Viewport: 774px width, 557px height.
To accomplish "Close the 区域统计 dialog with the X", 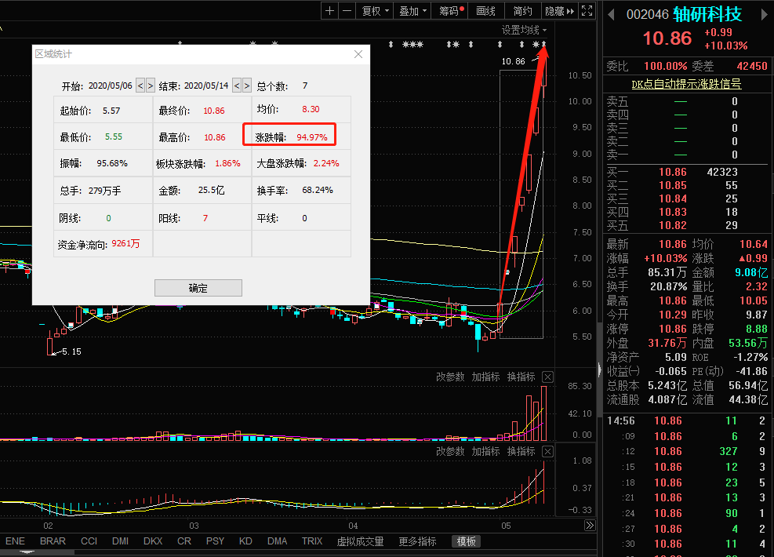I will coord(358,54).
